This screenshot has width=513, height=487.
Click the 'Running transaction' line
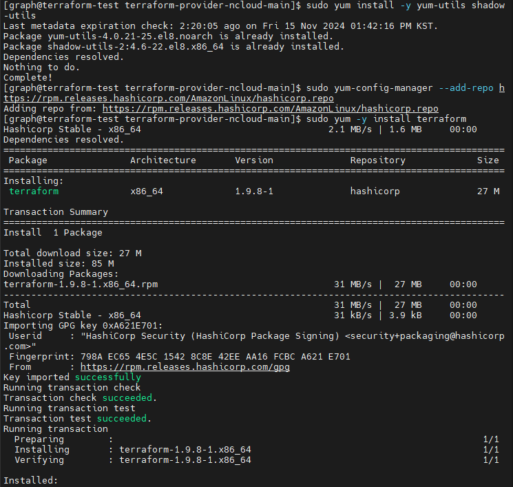pos(56,429)
